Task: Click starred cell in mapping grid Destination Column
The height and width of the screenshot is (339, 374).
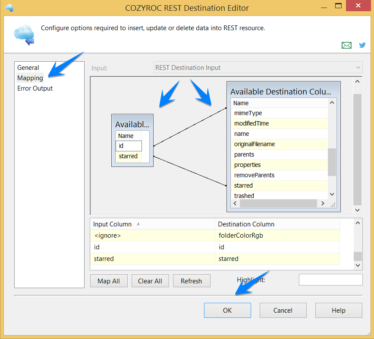Action: click(x=277, y=259)
